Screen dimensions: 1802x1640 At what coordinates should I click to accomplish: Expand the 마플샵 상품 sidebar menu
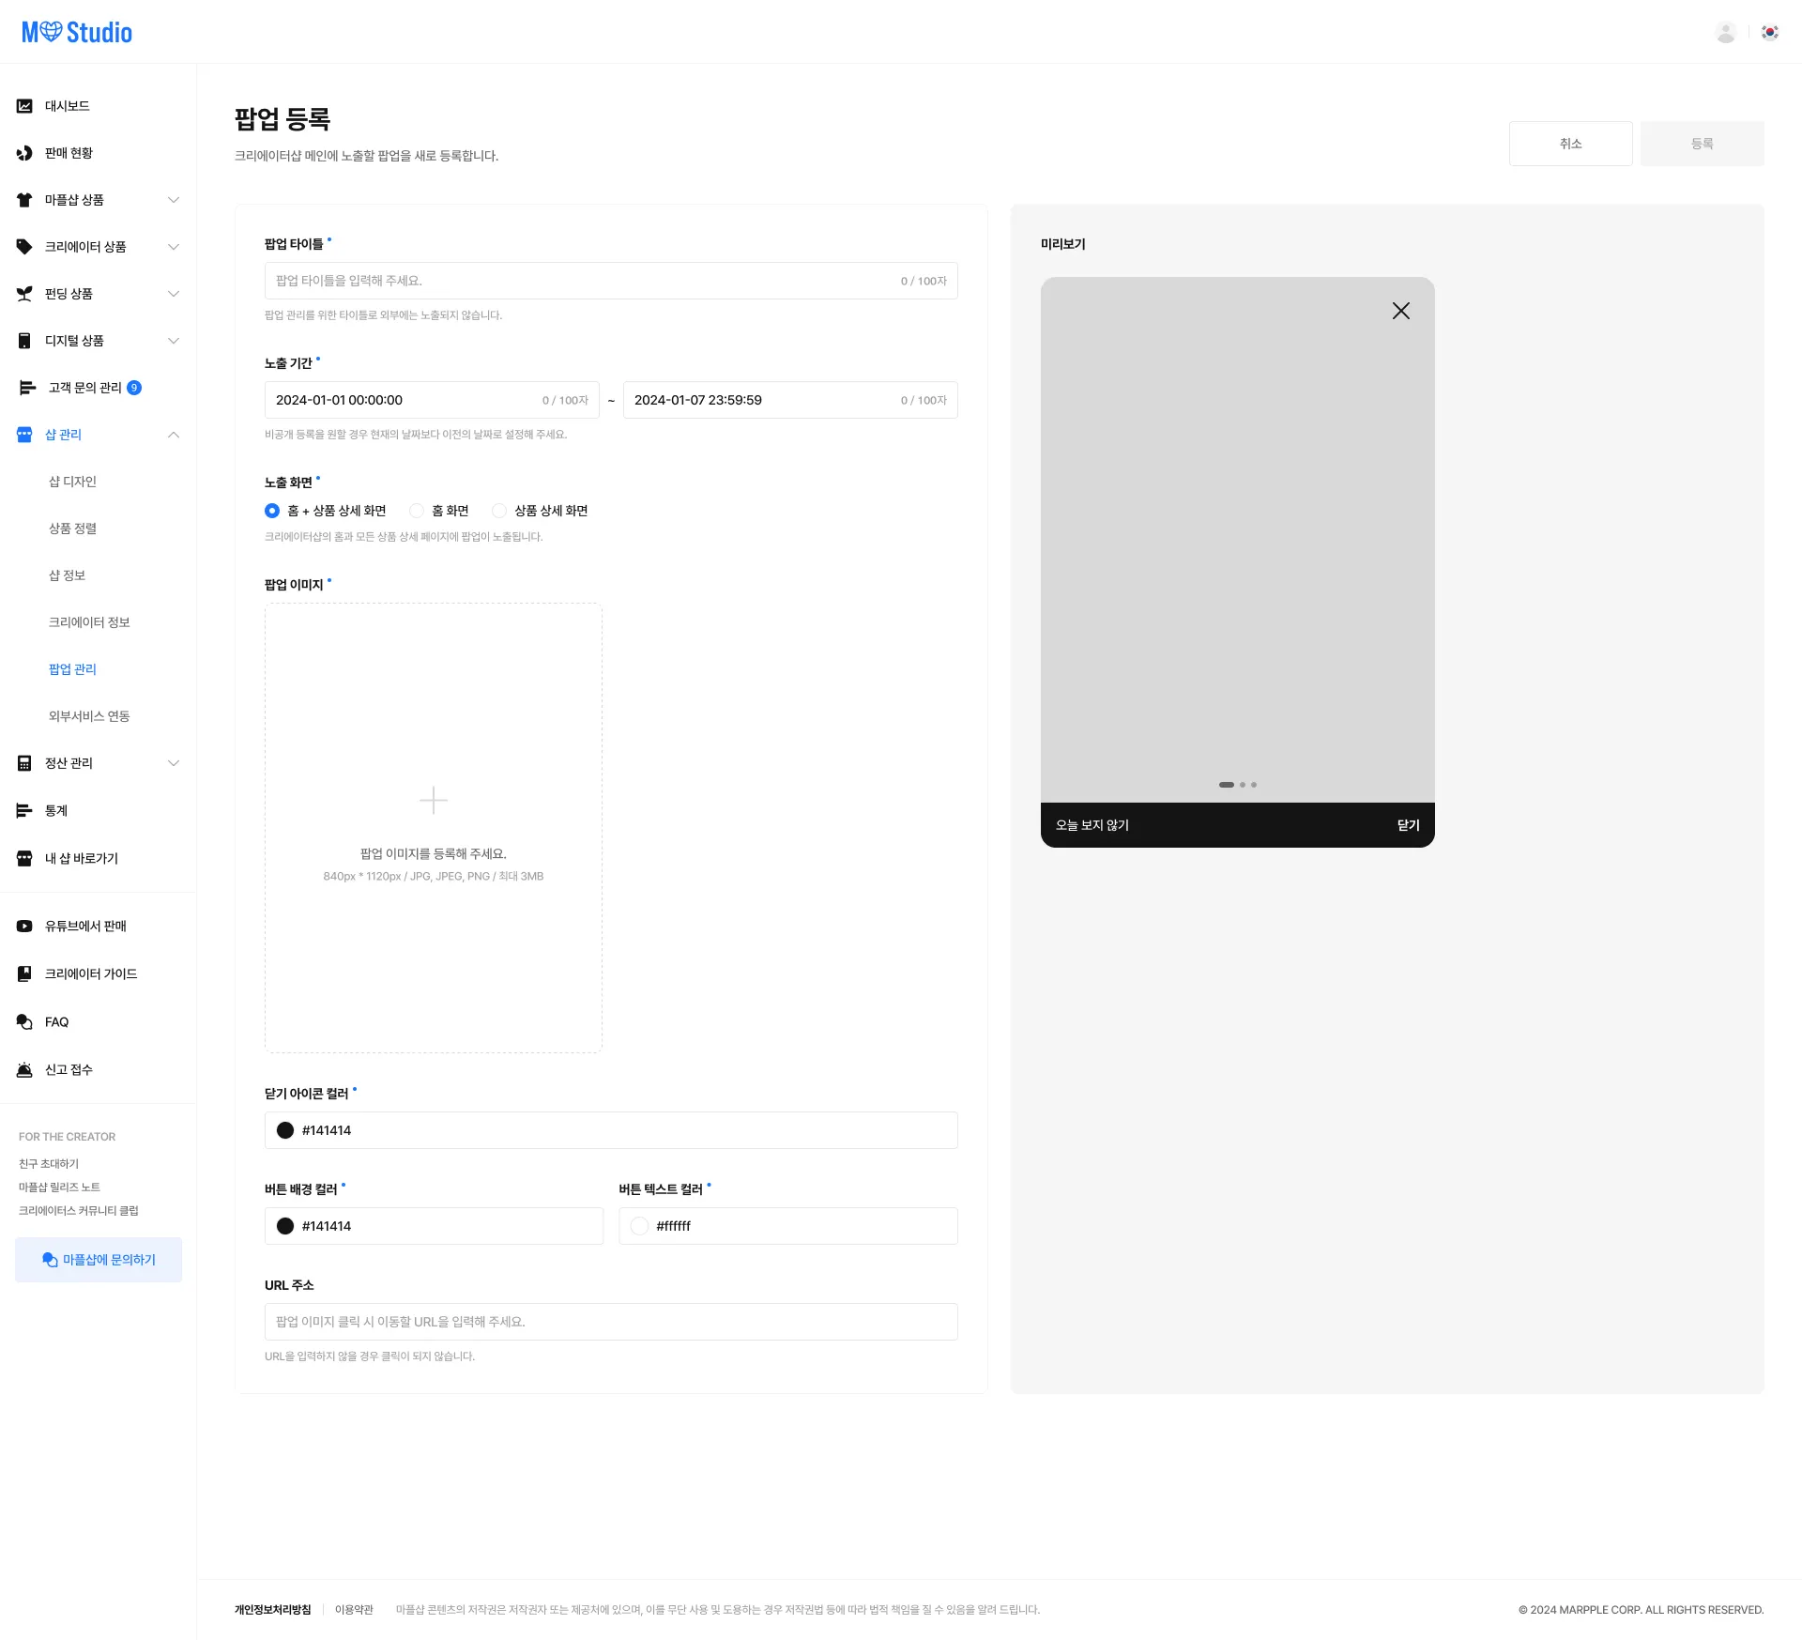pos(174,200)
